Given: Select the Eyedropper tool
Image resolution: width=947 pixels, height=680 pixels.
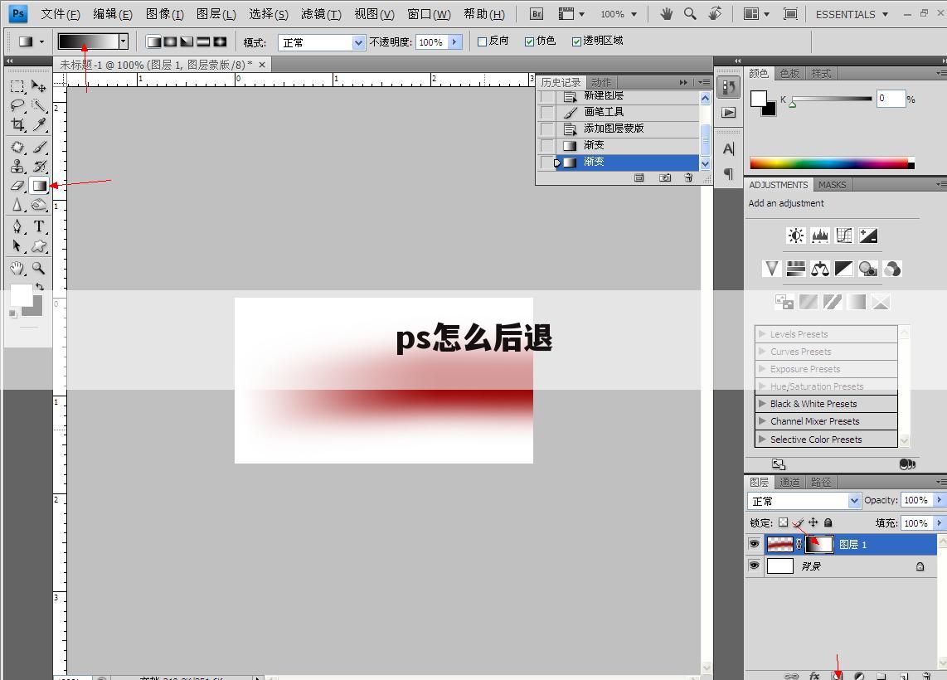Looking at the screenshot, I should [39, 125].
